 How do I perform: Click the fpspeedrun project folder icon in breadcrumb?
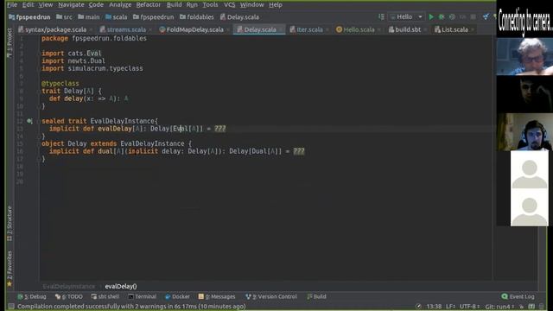click(11, 17)
